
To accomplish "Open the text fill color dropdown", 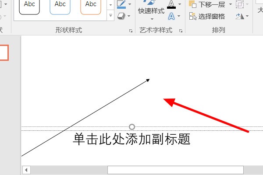I will tap(179, 4).
